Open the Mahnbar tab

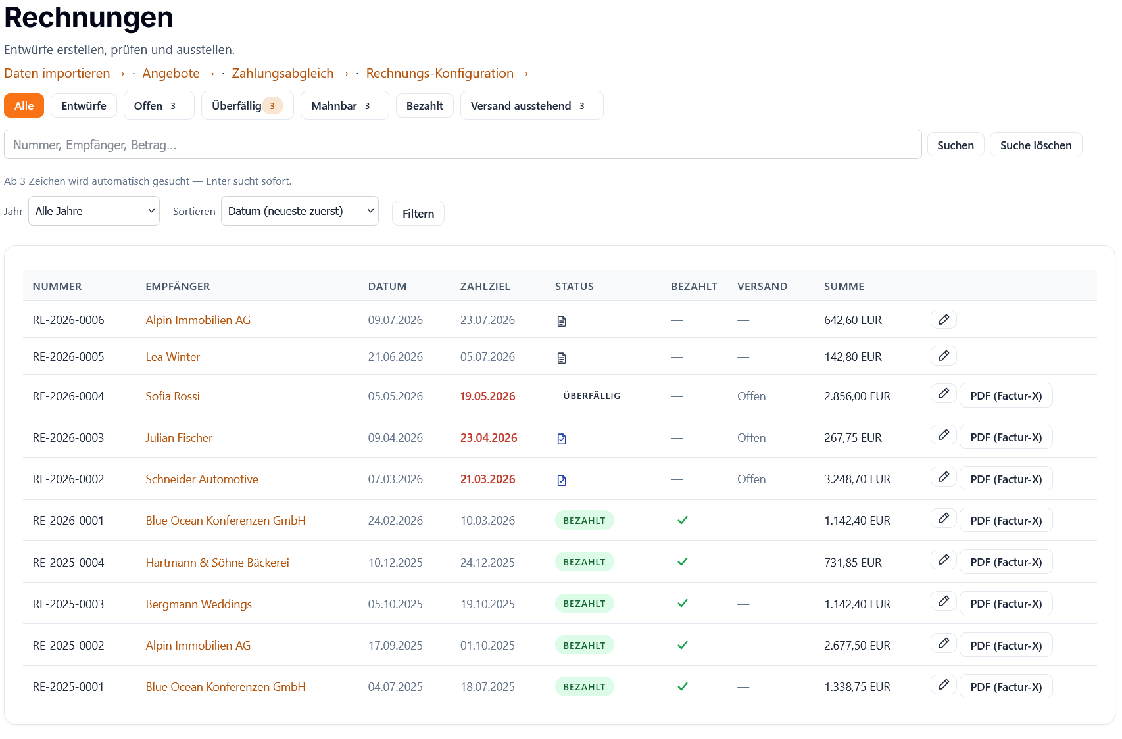tap(345, 106)
